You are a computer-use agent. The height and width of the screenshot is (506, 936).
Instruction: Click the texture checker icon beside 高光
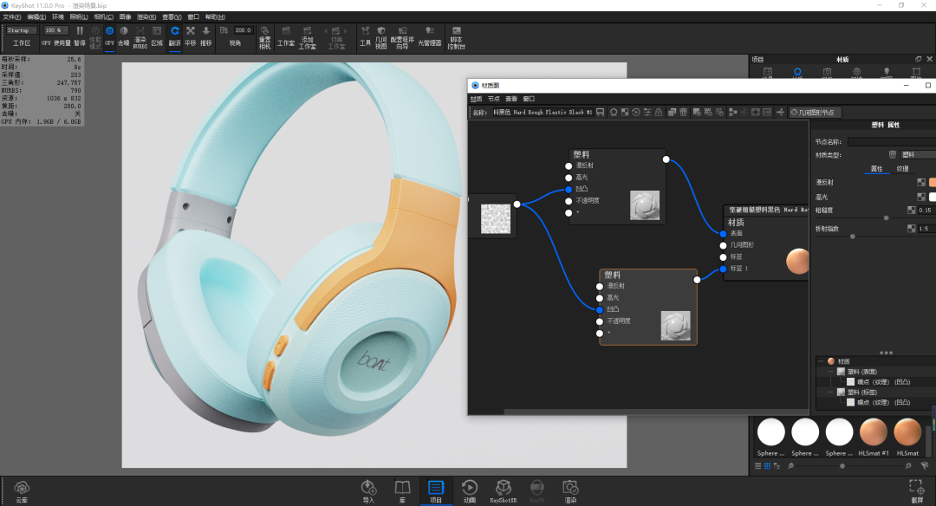(x=921, y=197)
